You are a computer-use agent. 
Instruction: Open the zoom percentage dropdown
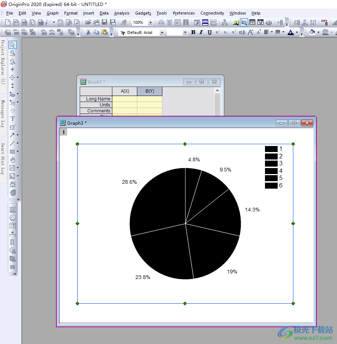150,23
